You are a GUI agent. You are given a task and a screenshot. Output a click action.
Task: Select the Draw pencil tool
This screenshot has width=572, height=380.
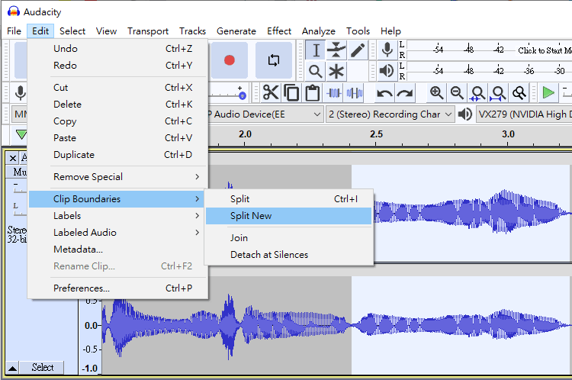point(357,50)
